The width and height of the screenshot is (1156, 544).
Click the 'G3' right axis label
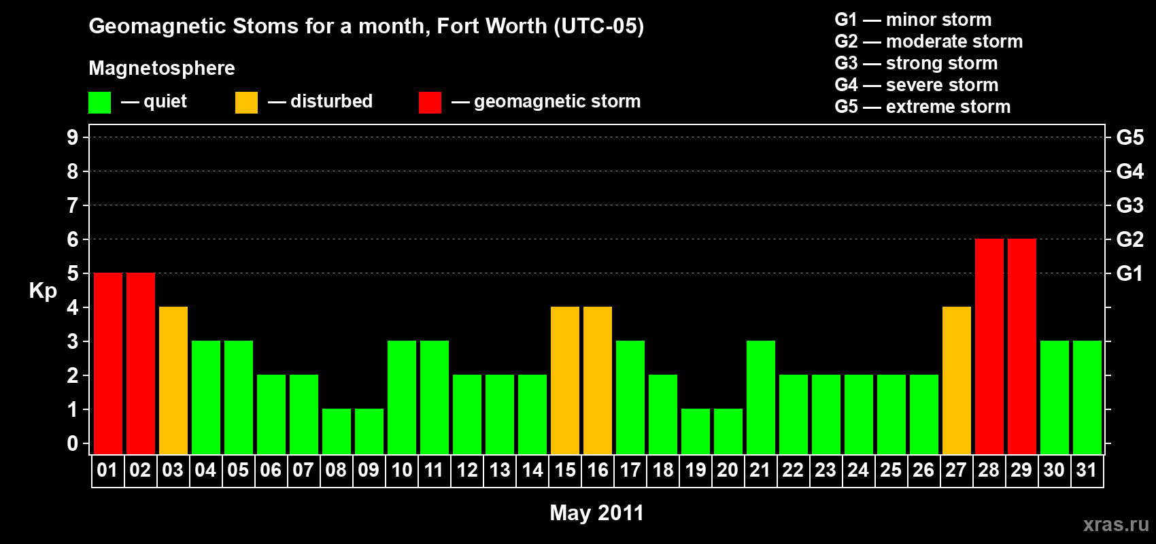point(1130,205)
